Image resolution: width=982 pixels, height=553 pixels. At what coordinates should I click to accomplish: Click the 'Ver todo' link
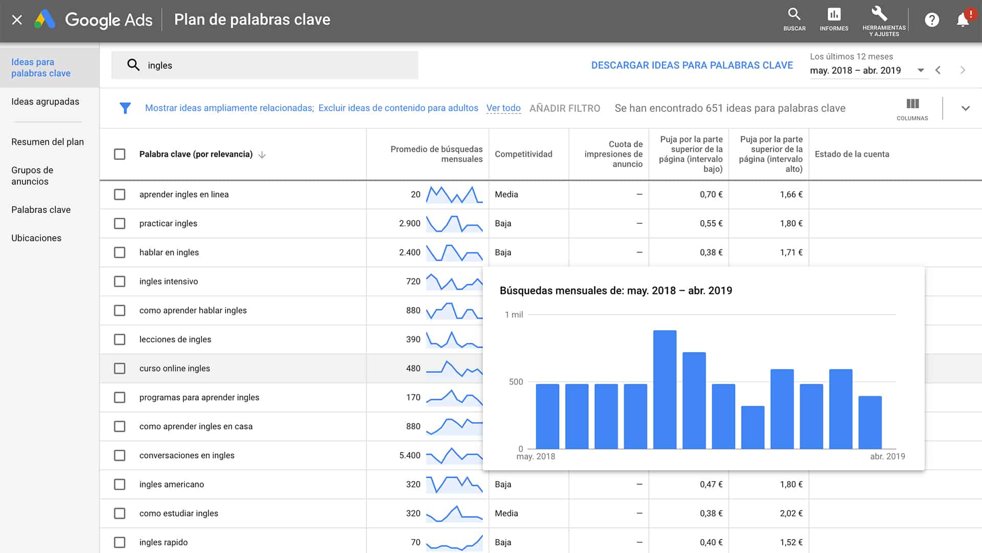[x=503, y=108]
